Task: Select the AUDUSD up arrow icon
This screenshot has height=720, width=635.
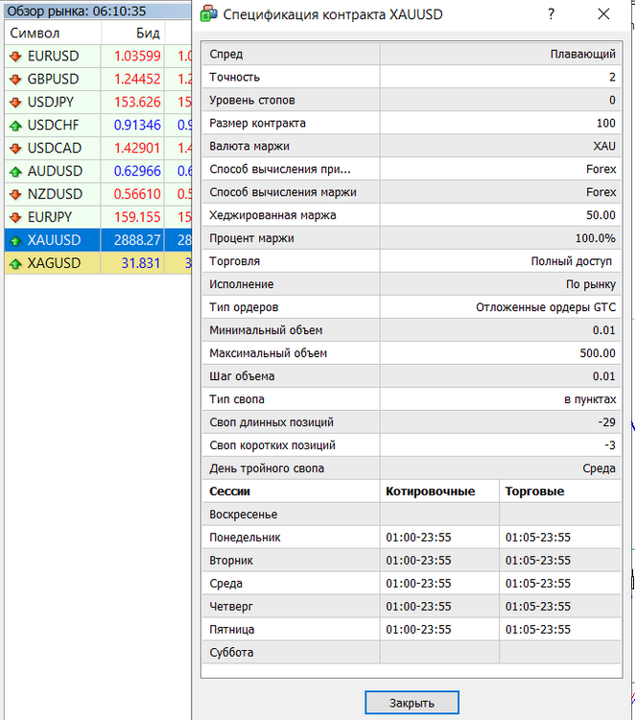Action: tap(15, 171)
